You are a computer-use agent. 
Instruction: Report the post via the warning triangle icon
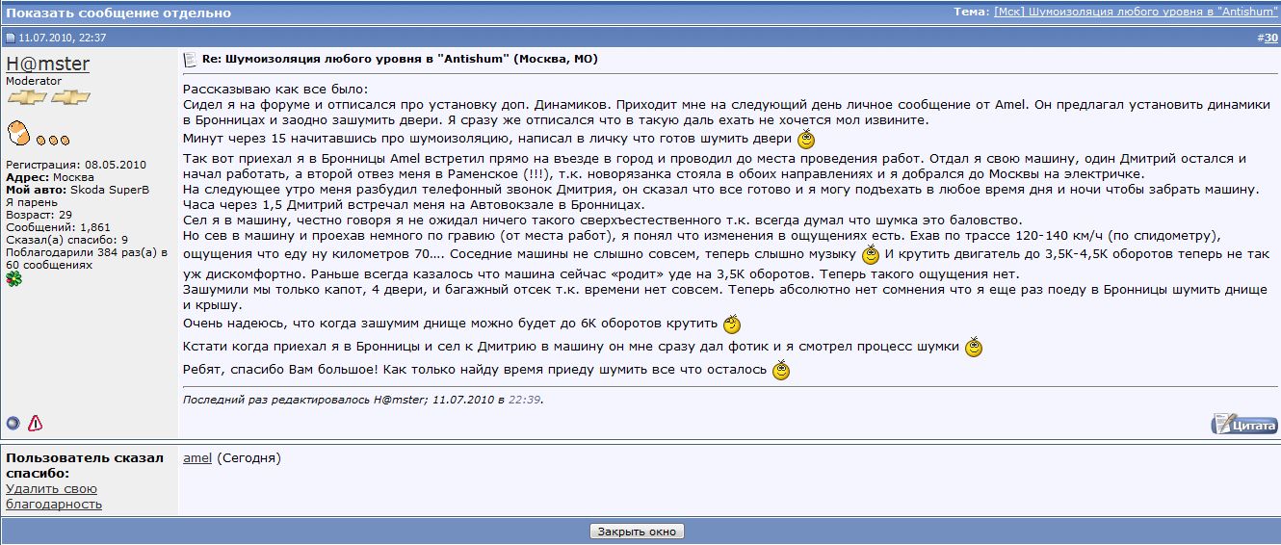(x=35, y=423)
